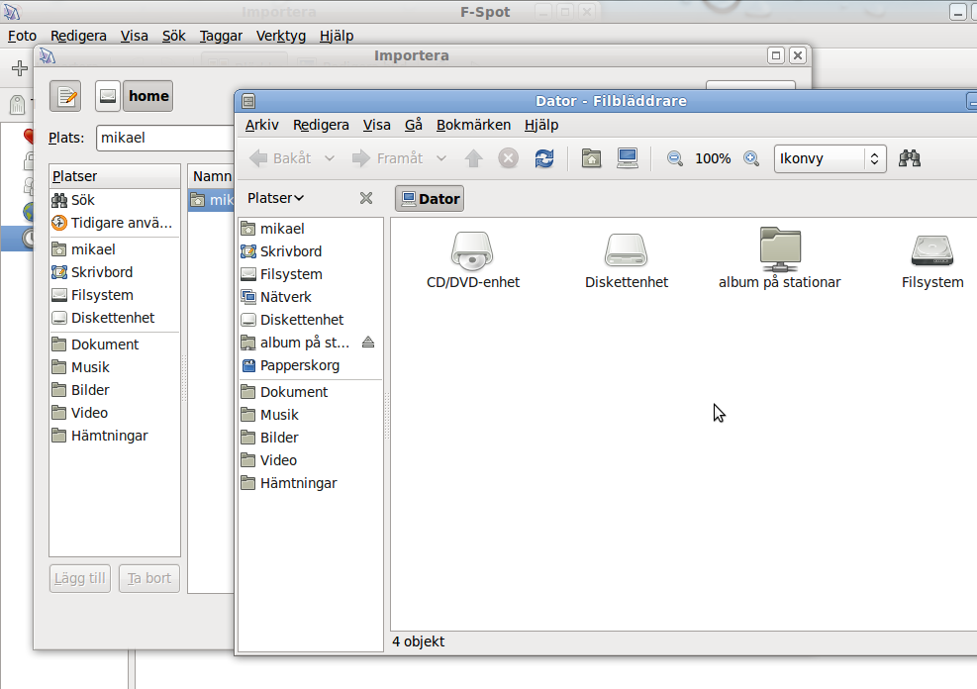Click the Dator location button
The image size is (977, 689).
pyautogui.click(x=430, y=199)
